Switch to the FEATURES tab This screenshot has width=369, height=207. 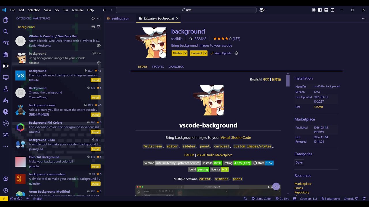158,67
